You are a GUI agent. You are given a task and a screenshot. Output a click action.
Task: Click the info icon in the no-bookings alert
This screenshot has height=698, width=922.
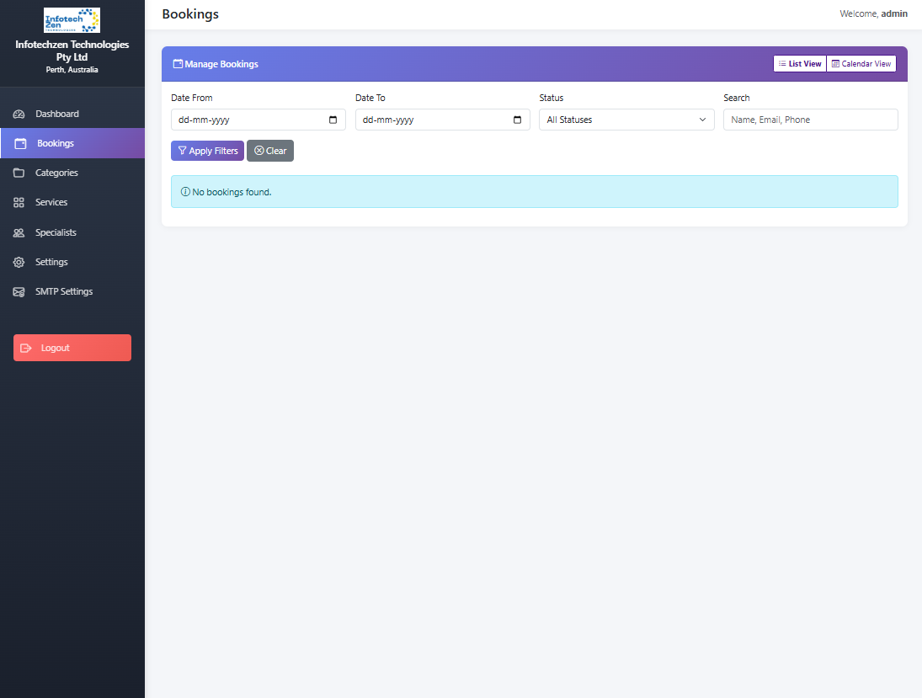pos(185,191)
